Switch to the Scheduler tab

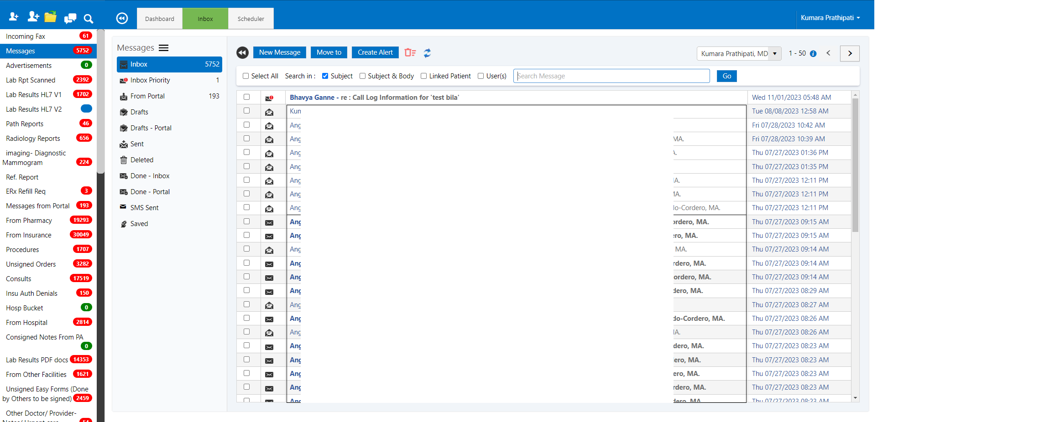[251, 18]
